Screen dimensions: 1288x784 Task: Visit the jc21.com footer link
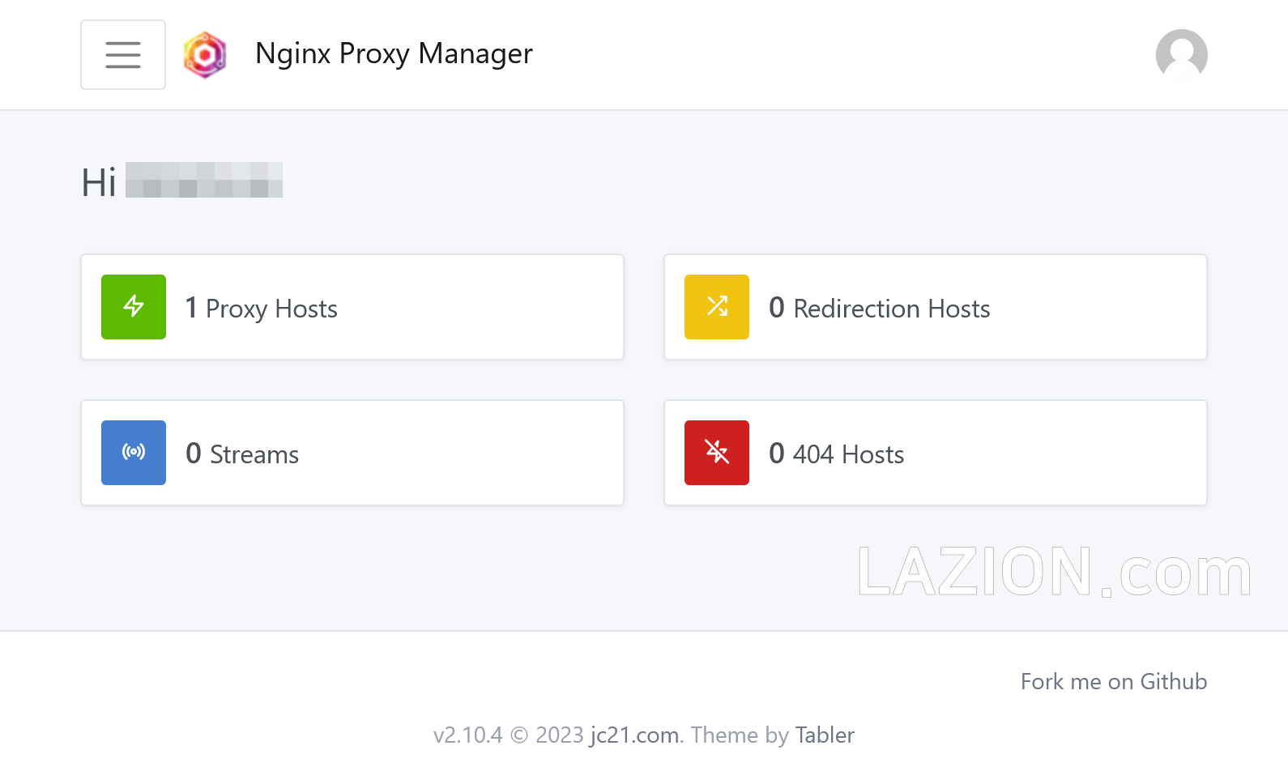635,735
